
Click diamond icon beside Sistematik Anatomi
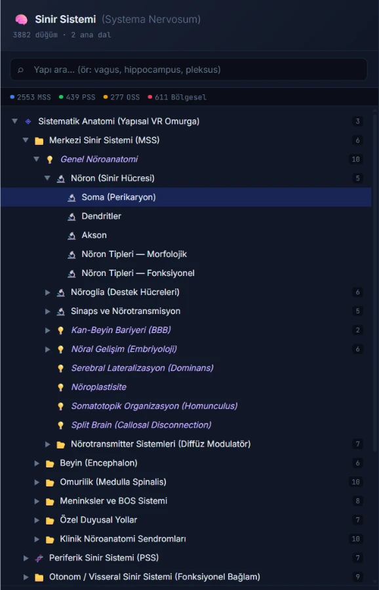[28, 121]
